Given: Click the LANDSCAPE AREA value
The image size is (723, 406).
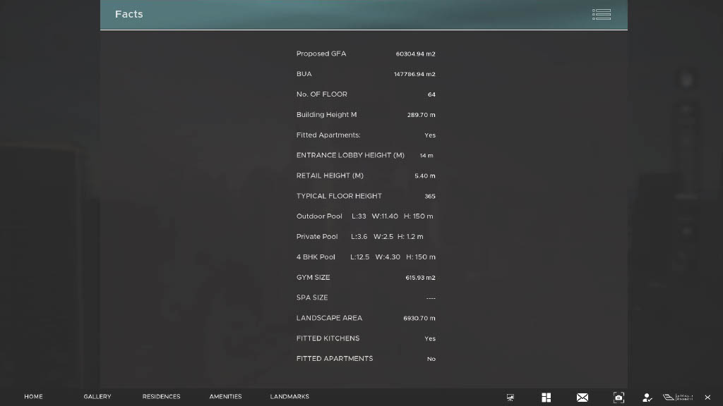Looking at the screenshot, I should pyautogui.click(x=419, y=319).
